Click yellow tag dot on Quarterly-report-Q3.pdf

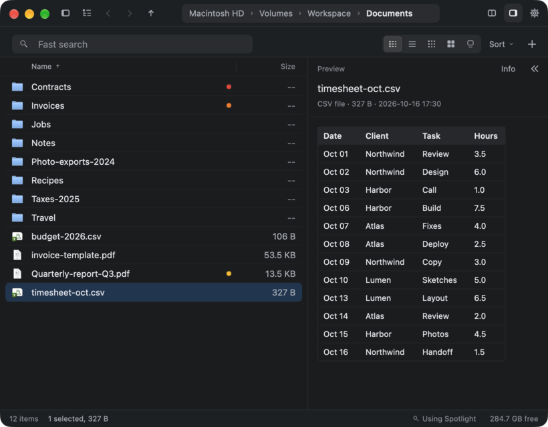click(x=229, y=274)
